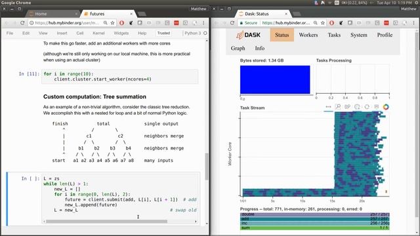Open the Dask Info page

point(260,49)
